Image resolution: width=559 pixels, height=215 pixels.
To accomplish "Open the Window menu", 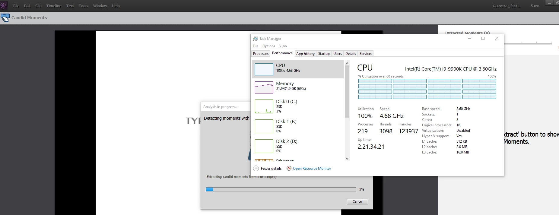I will (100, 6).
